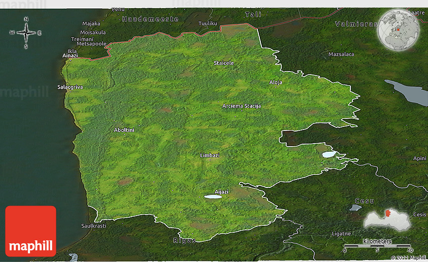Click the small white lake on eastern border
Viewport: 428px width, 262px height.
point(328,155)
